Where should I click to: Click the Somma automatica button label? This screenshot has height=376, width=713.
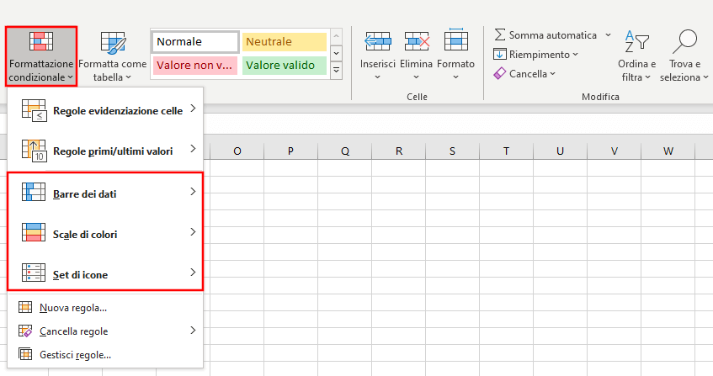tap(552, 35)
